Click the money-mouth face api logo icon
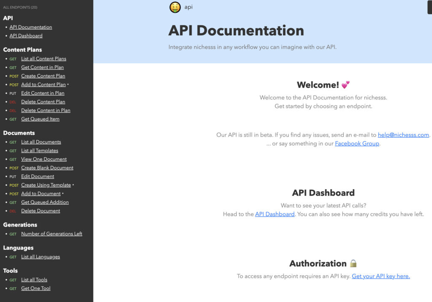 coord(175,7)
